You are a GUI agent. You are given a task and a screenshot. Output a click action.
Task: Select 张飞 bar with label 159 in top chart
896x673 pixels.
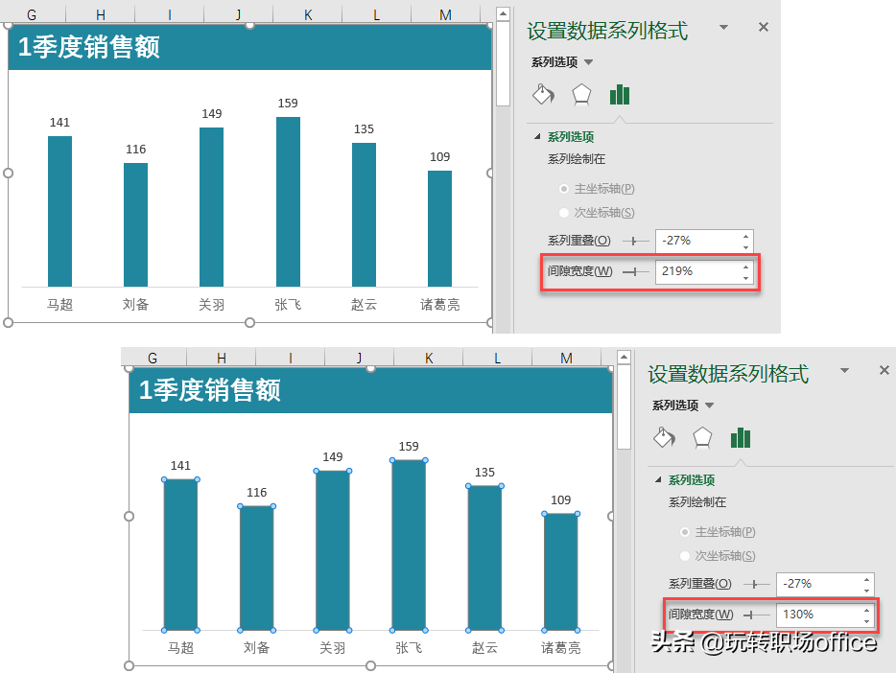click(288, 201)
